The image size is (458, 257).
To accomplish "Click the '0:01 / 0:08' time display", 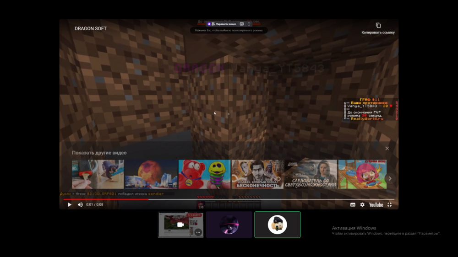I will click(95, 205).
